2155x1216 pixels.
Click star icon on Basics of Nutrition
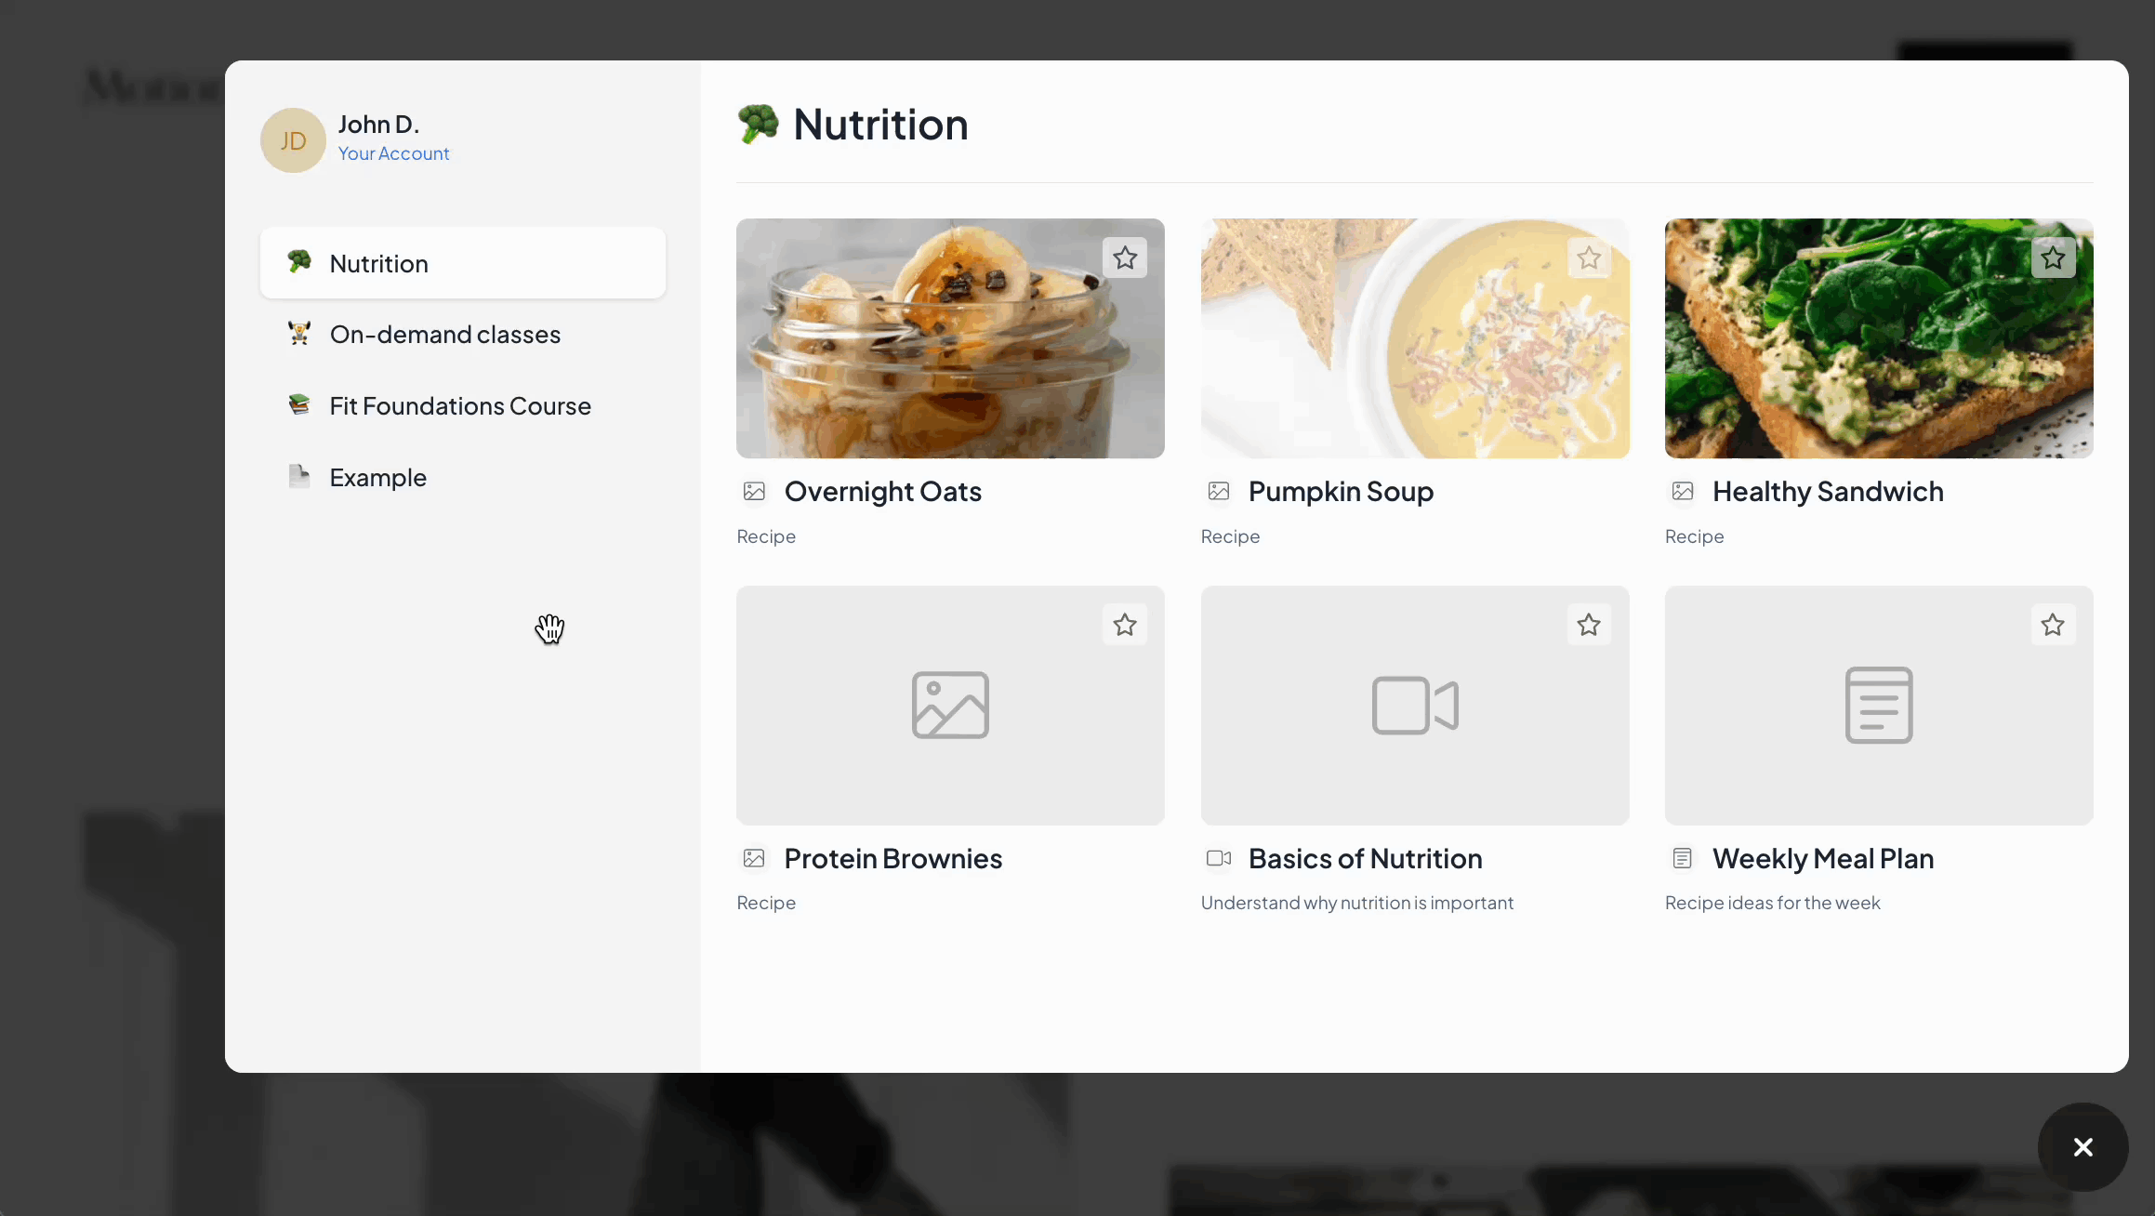pos(1589,625)
